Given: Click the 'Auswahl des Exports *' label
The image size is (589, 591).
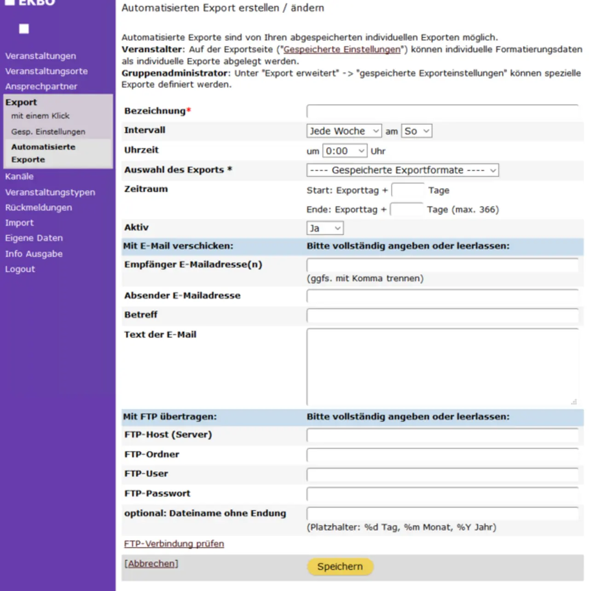Looking at the screenshot, I should point(178,170).
